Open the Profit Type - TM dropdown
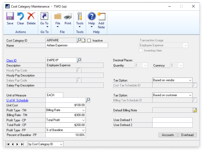The height and width of the screenshot is (151, 203). [x=83, y=110]
